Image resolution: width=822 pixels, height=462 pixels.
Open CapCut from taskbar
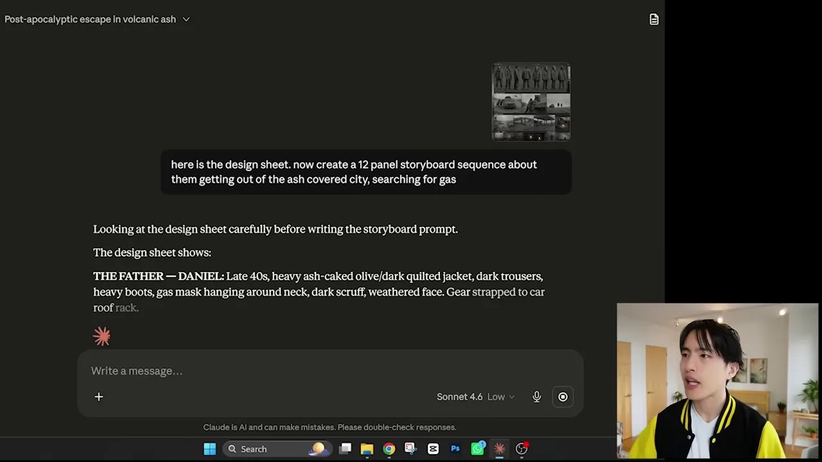coord(433,449)
